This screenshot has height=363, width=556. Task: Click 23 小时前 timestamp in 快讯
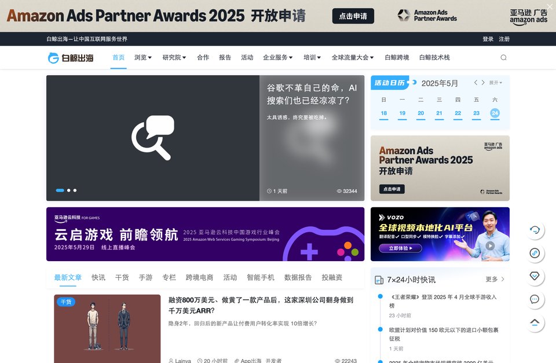click(x=400, y=316)
